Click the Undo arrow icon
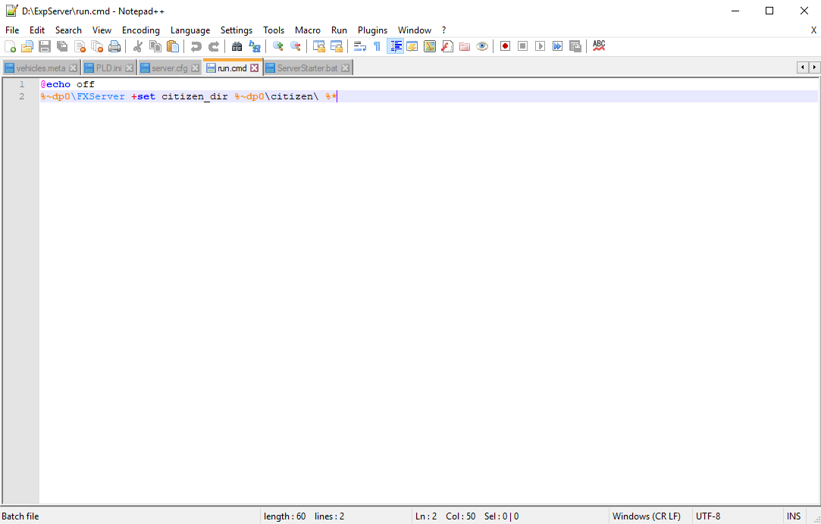The width and height of the screenshot is (821, 524). [196, 46]
